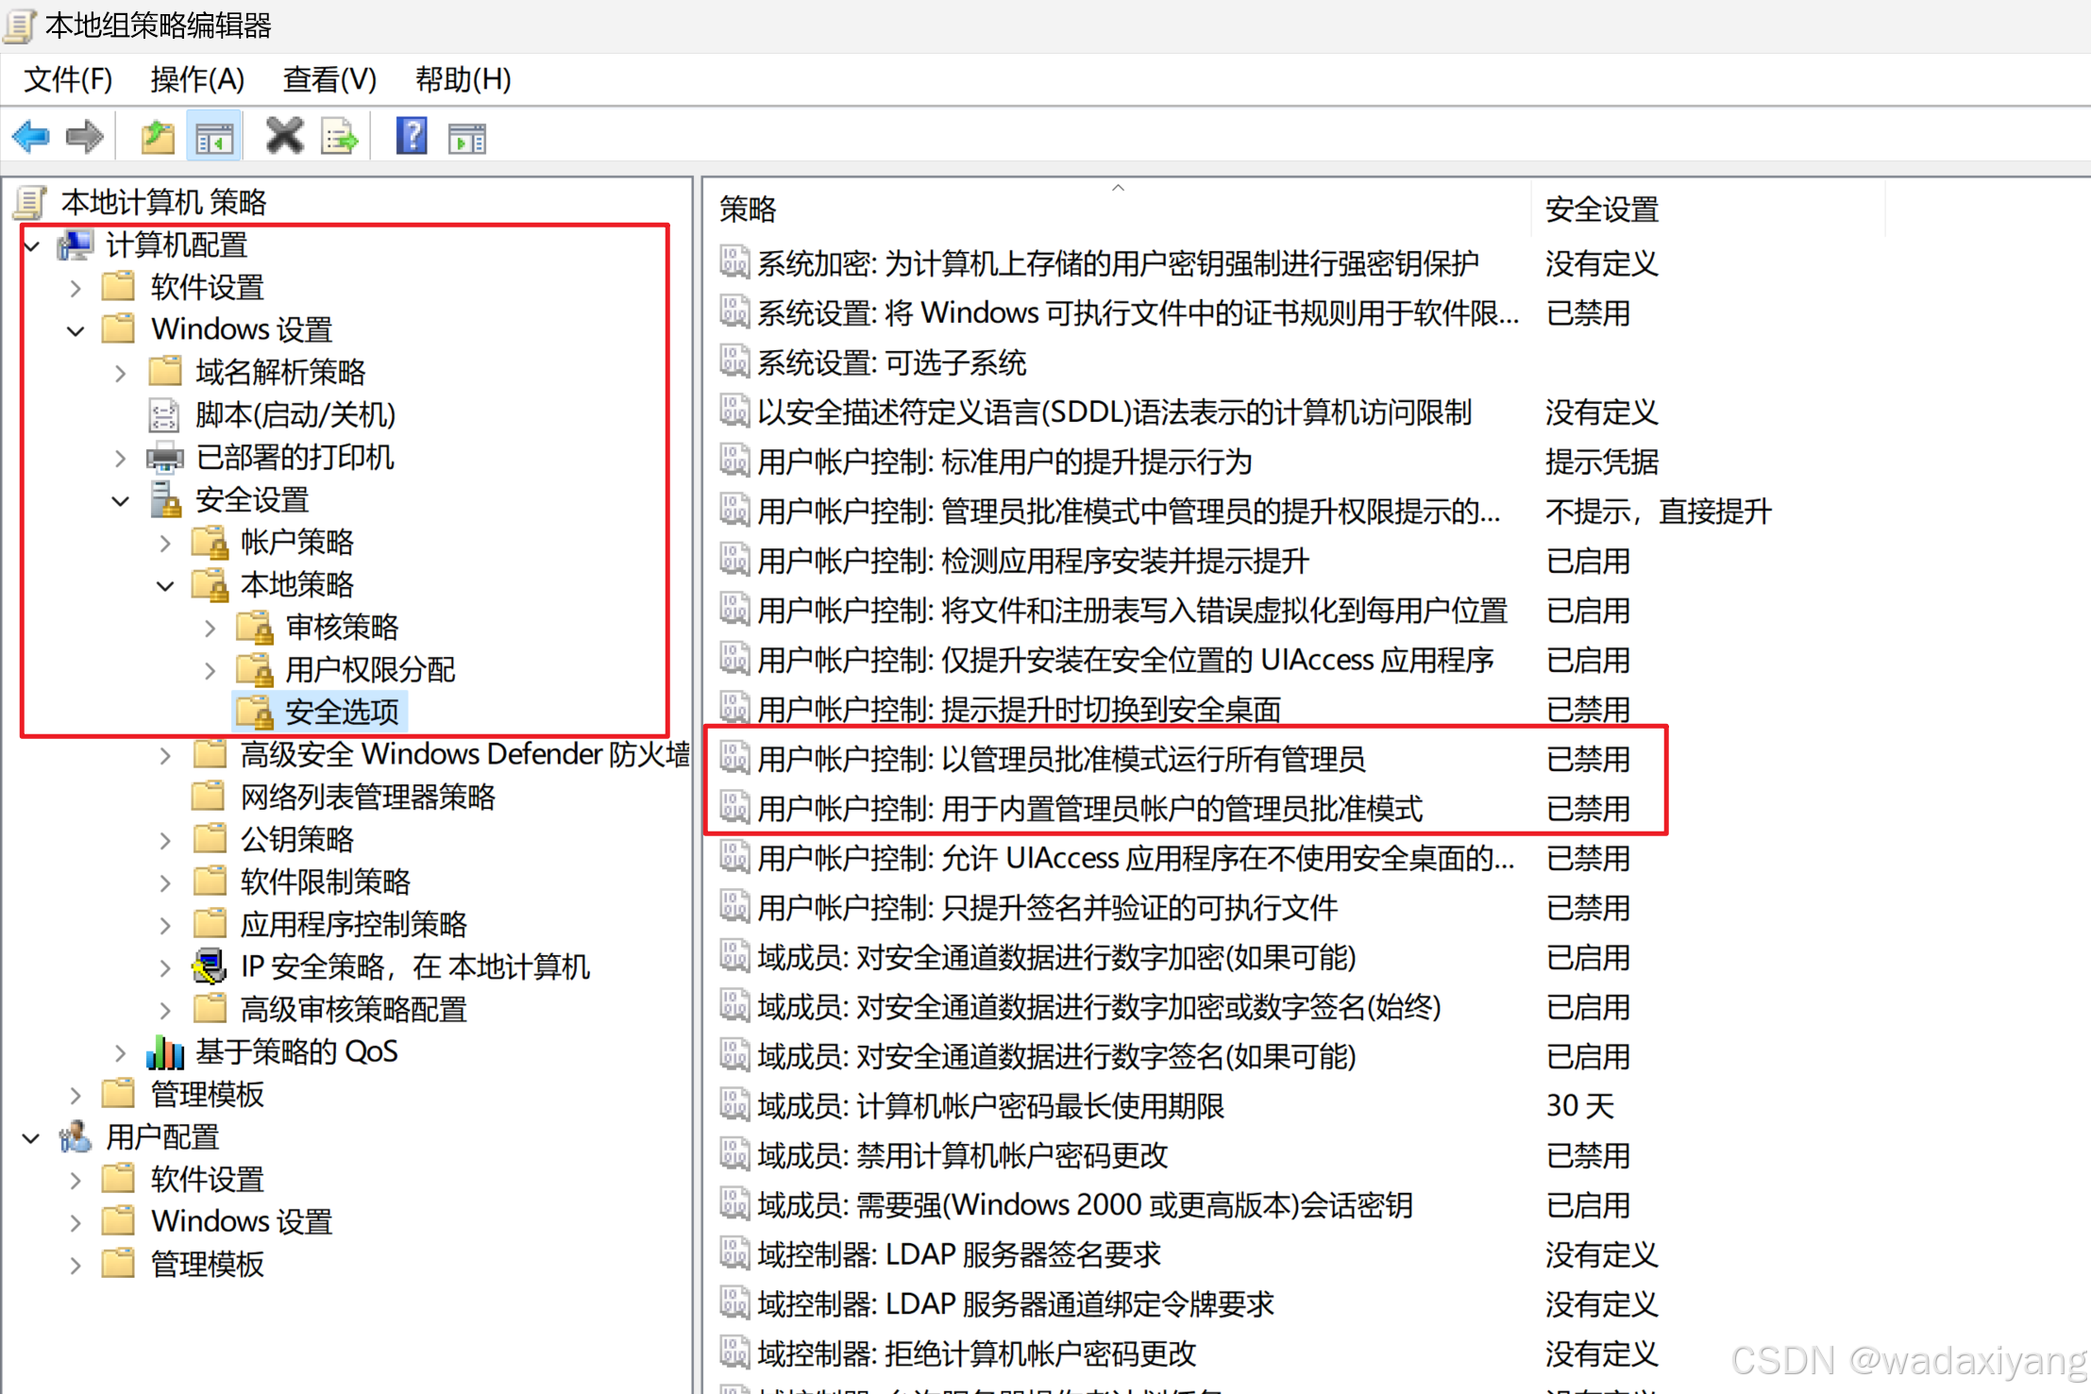2091x1394 pixels.
Task: Click the blue Back arrow toolbar icon
Action: 31,138
